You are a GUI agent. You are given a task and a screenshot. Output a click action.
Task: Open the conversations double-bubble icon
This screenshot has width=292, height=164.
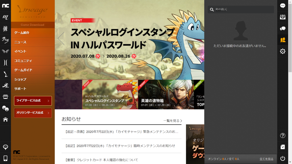click(283, 28)
